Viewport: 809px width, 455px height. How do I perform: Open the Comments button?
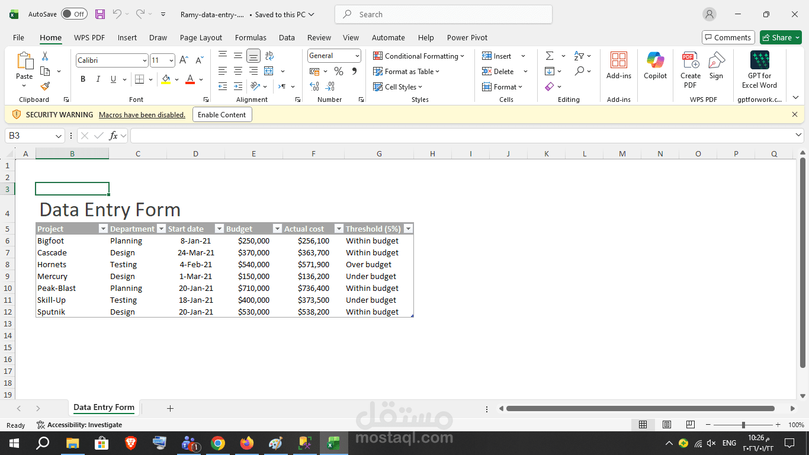(x=728, y=37)
